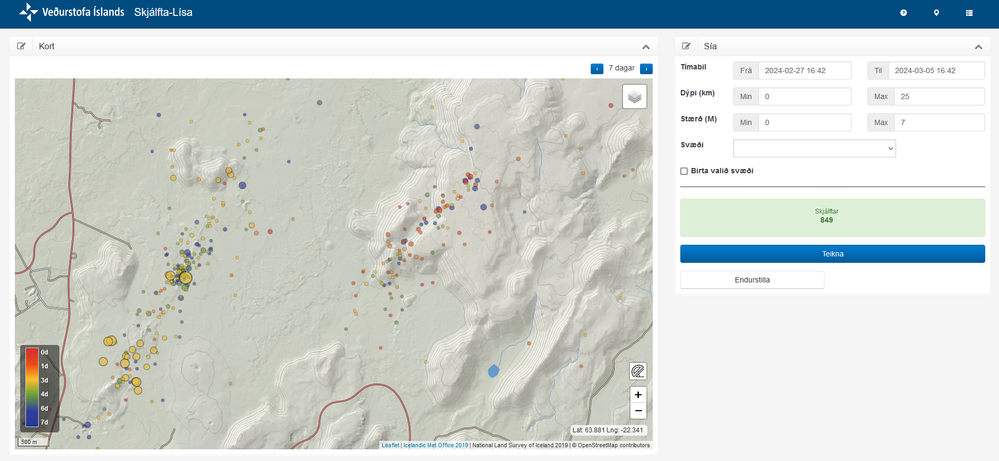This screenshot has width=999, height=461.
Task: Toggle the fault lines overlay icon
Action: [x=638, y=371]
